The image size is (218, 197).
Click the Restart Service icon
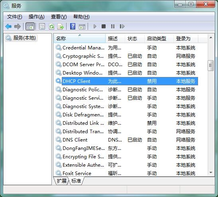pos(122,26)
